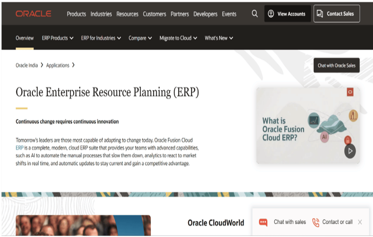Screen dimensions: 373x237
Task: Click the chevron after Applications breadcrumb
Action: tap(73, 65)
